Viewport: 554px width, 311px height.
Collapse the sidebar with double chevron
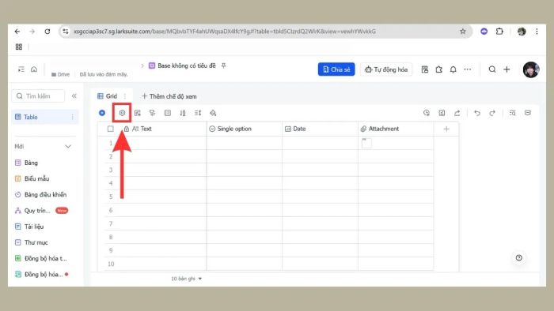74,96
